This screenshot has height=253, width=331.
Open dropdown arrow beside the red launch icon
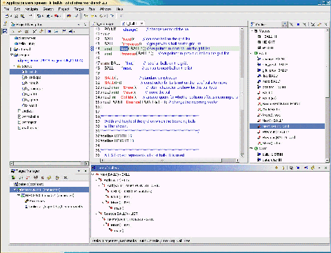(60, 16)
